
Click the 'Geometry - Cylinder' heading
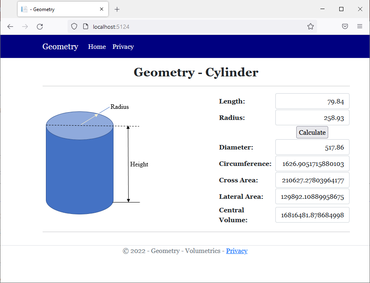coord(196,72)
